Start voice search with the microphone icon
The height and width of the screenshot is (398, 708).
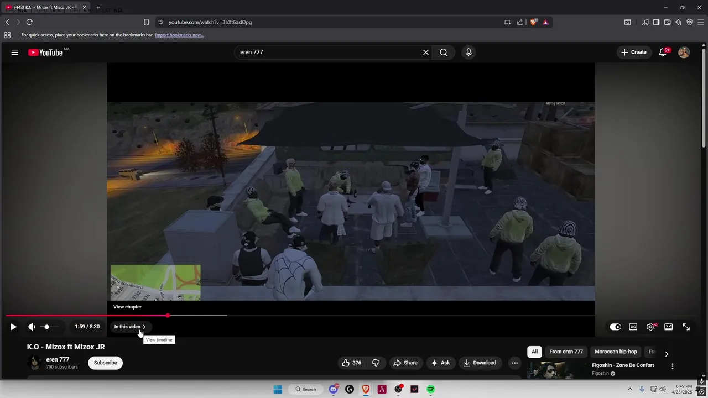pyautogui.click(x=468, y=52)
